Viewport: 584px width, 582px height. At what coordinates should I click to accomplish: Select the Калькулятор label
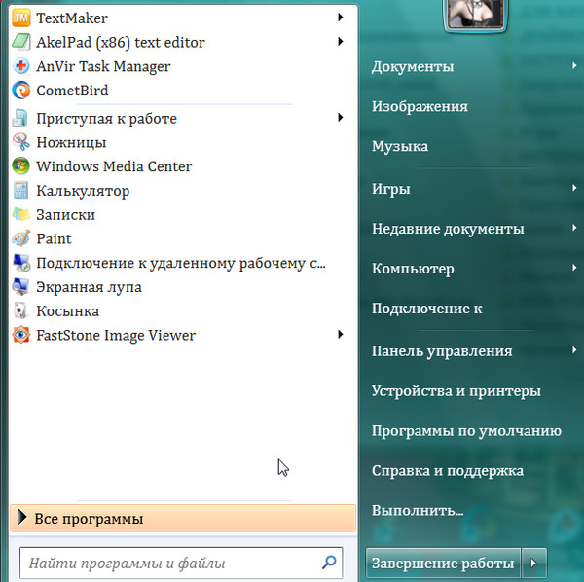click(83, 191)
